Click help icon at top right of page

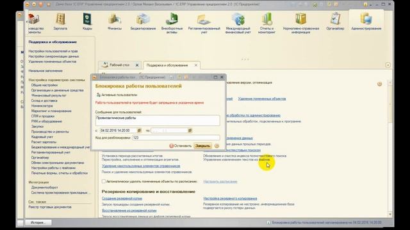[379, 84]
